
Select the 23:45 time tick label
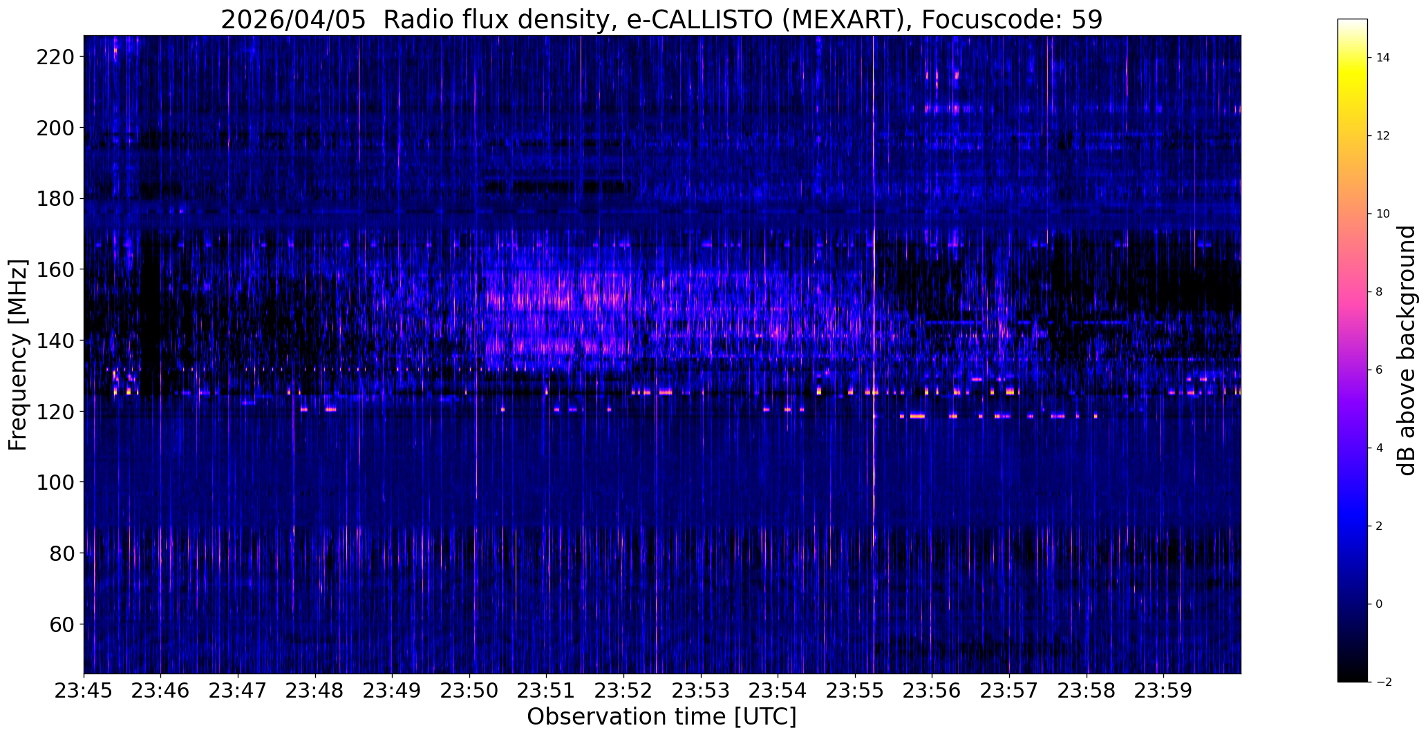tap(84, 691)
